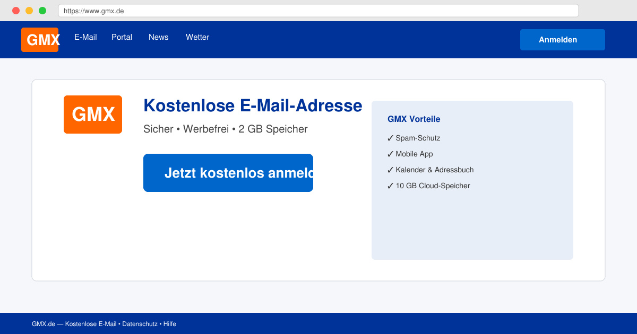Open the E-Mail navigation item

click(85, 37)
